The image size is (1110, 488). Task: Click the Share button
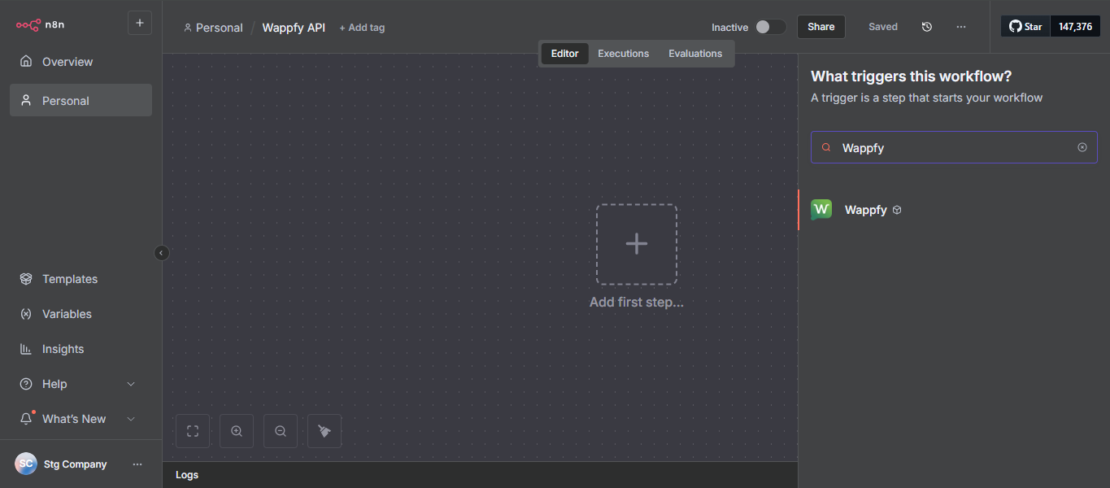pos(821,27)
